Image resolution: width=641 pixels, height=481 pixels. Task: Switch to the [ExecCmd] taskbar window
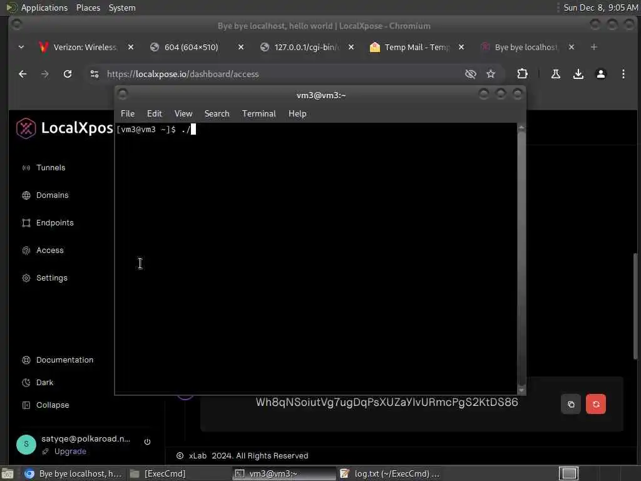pyautogui.click(x=157, y=473)
